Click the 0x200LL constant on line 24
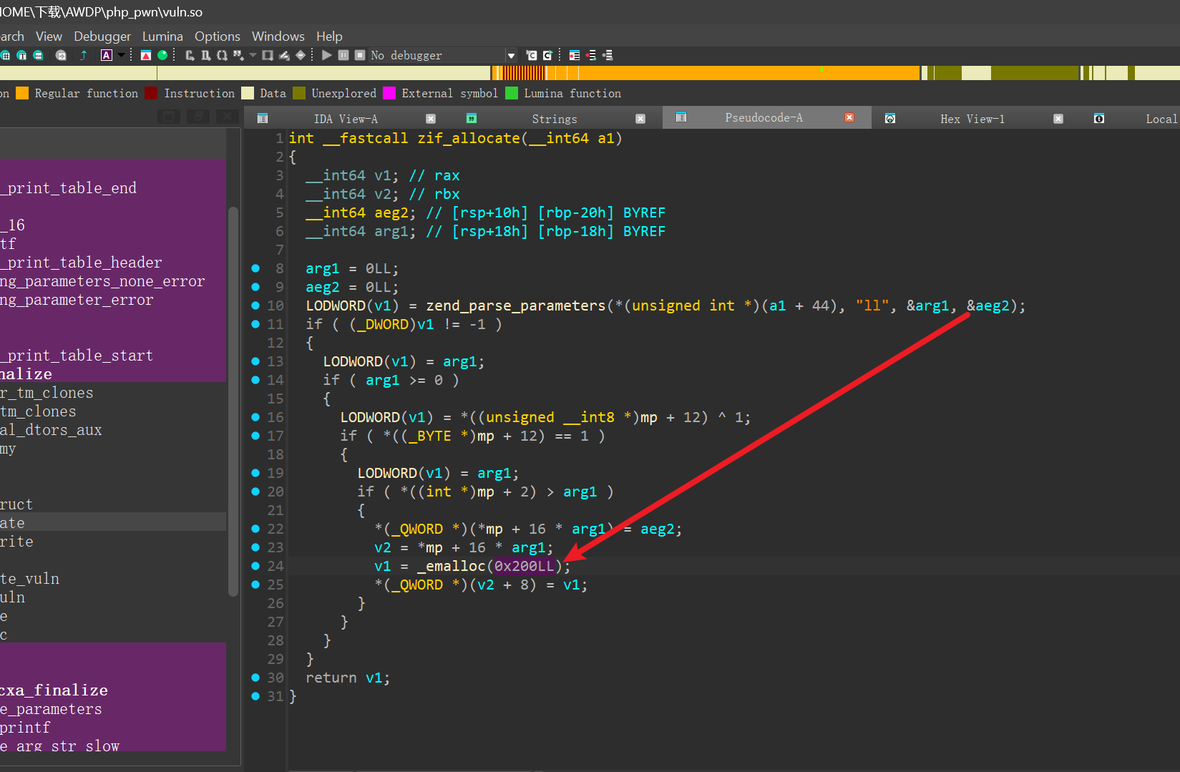Viewport: 1180px width, 772px height. (525, 566)
